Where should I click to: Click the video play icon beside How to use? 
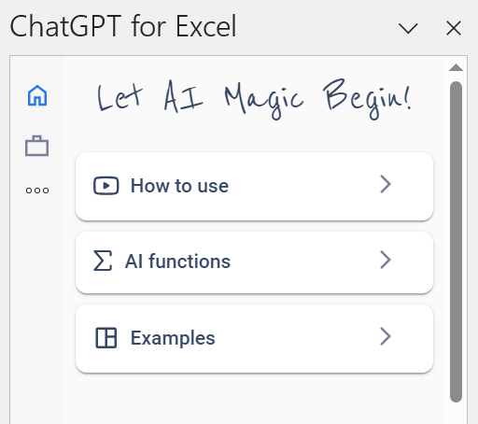105,186
